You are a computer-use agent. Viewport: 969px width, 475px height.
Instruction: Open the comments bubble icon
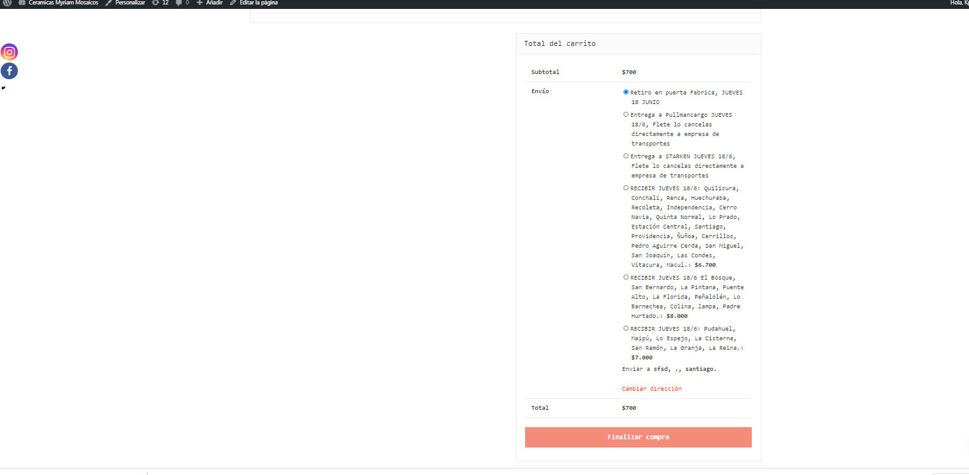pos(182,3)
